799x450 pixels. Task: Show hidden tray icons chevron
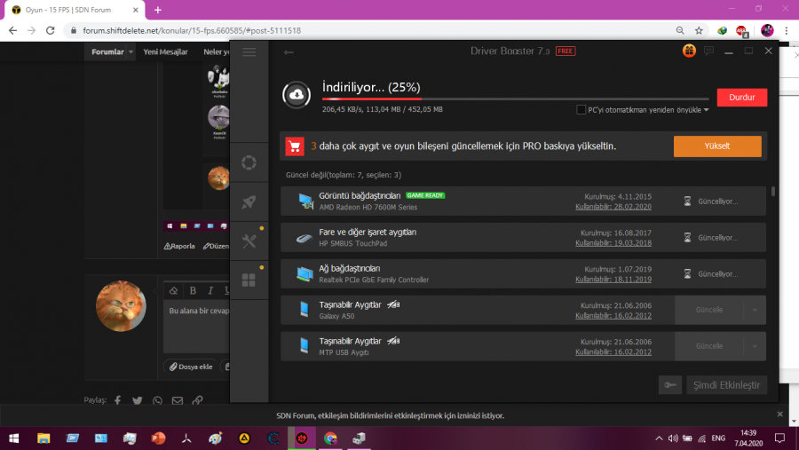pyautogui.click(x=659, y=438)
